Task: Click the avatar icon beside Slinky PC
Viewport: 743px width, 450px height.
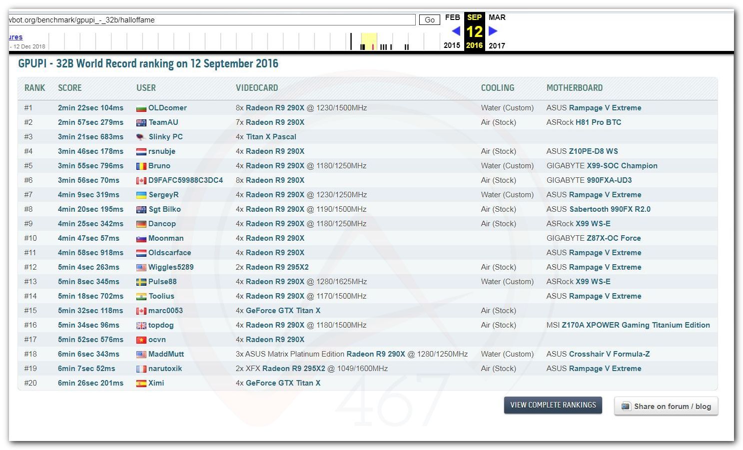Action: (x=141, y=137)
